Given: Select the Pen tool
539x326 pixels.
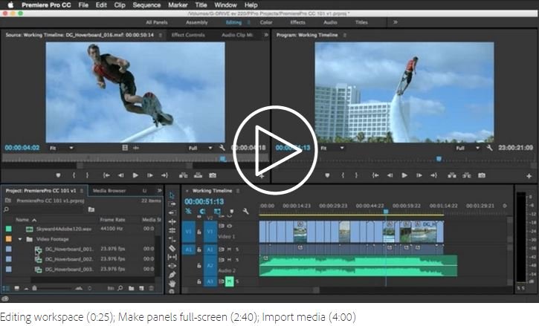Looking at the screenshot, I should click(x=172, y=275).
